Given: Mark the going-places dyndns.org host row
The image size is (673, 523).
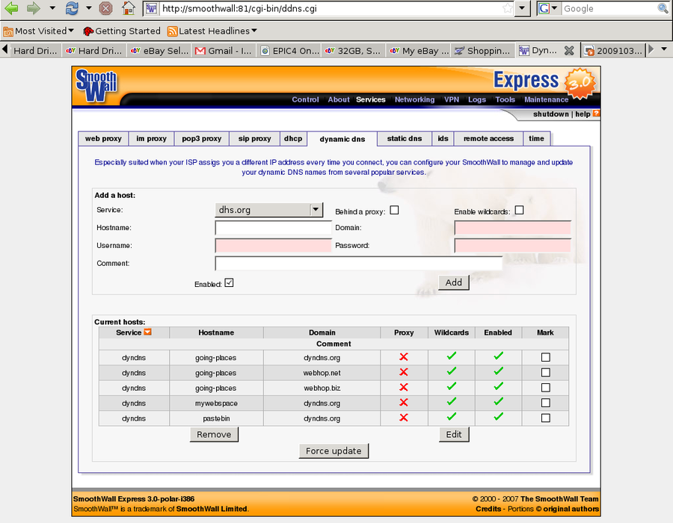Looking at the screenshot, I should point(546,357).
